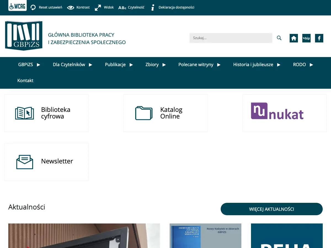The width and height of the screenshot is (331, 248).
Task: Click the library name header text link
Action: pyautogui.click(x=87, y=39)
